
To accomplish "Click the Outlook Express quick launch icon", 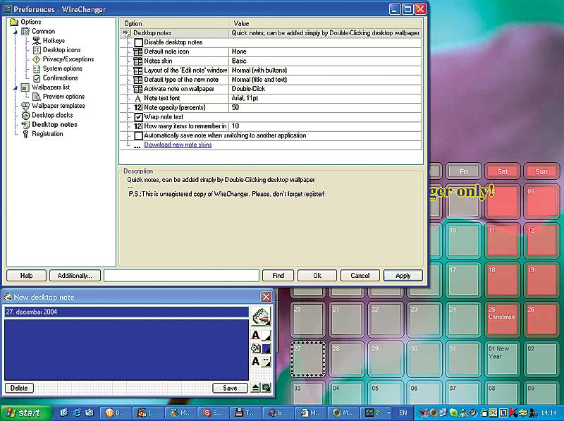I will coord(90,413).
